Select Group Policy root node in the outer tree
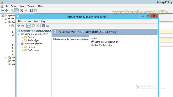Viewport: 173px width, 97px height. (10, 15)
